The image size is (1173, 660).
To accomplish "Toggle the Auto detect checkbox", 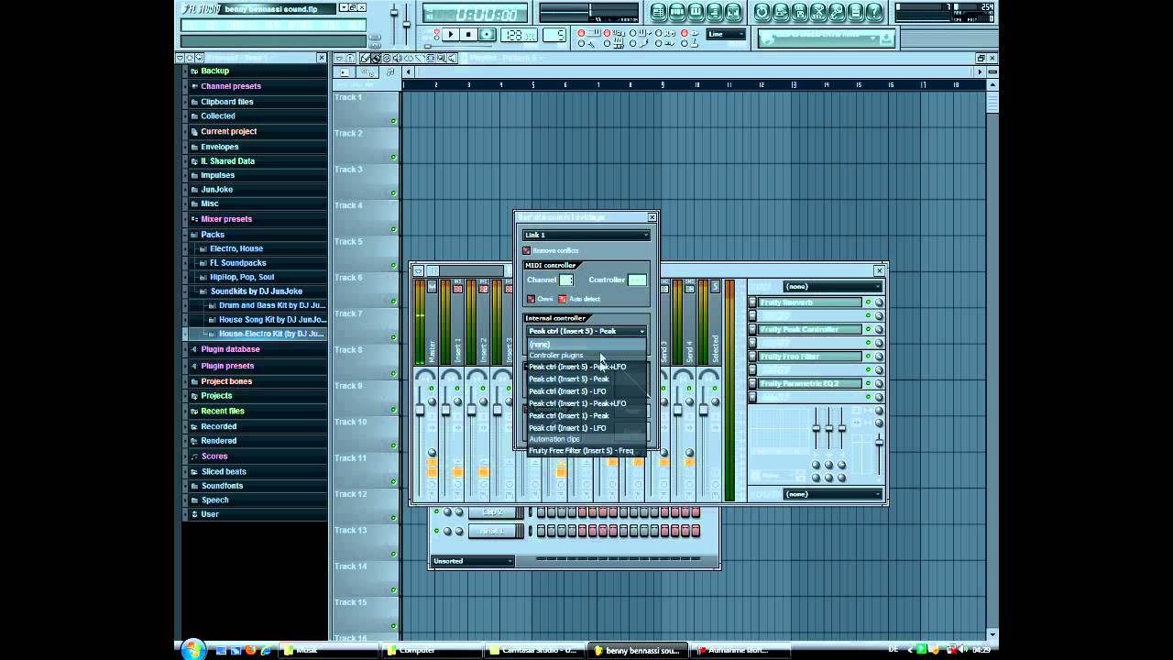I will click(x=563, y=299).
